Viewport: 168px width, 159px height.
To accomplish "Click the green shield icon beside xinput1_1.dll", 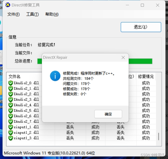I will point(11,127).
